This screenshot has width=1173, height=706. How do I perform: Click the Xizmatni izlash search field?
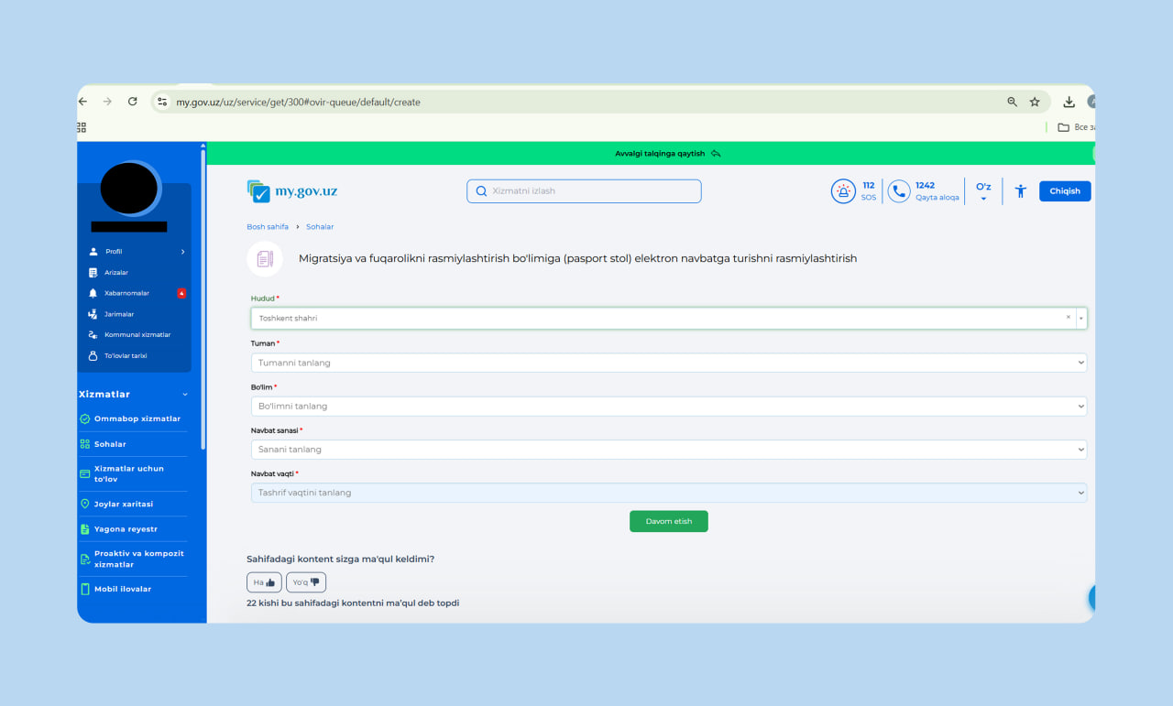tap(584, 191)
